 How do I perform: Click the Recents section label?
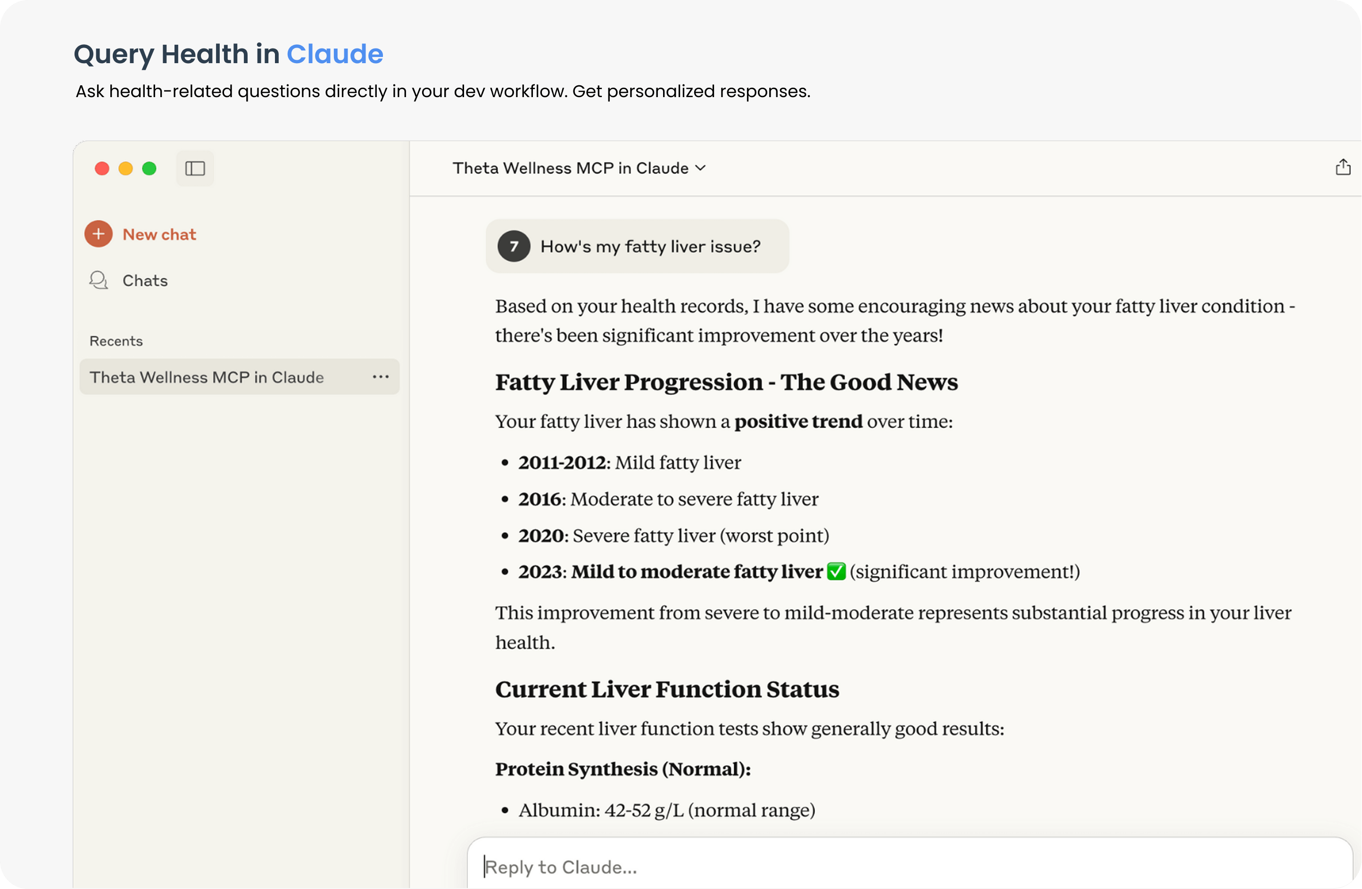116,341
